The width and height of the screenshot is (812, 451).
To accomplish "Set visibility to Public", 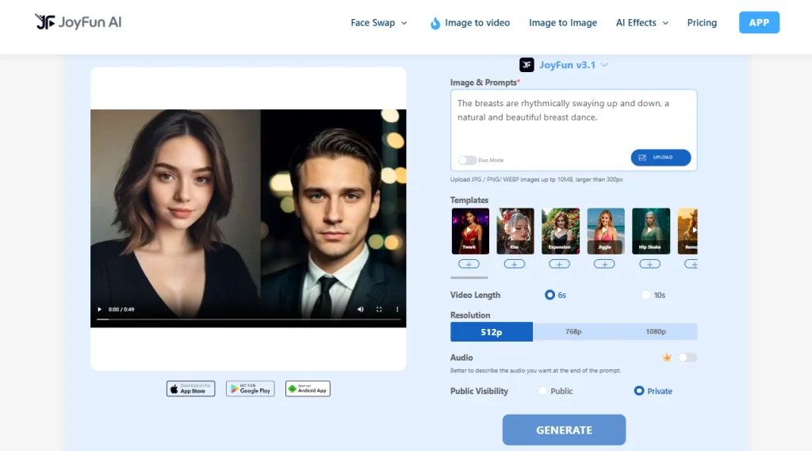I will click(543, 391).
